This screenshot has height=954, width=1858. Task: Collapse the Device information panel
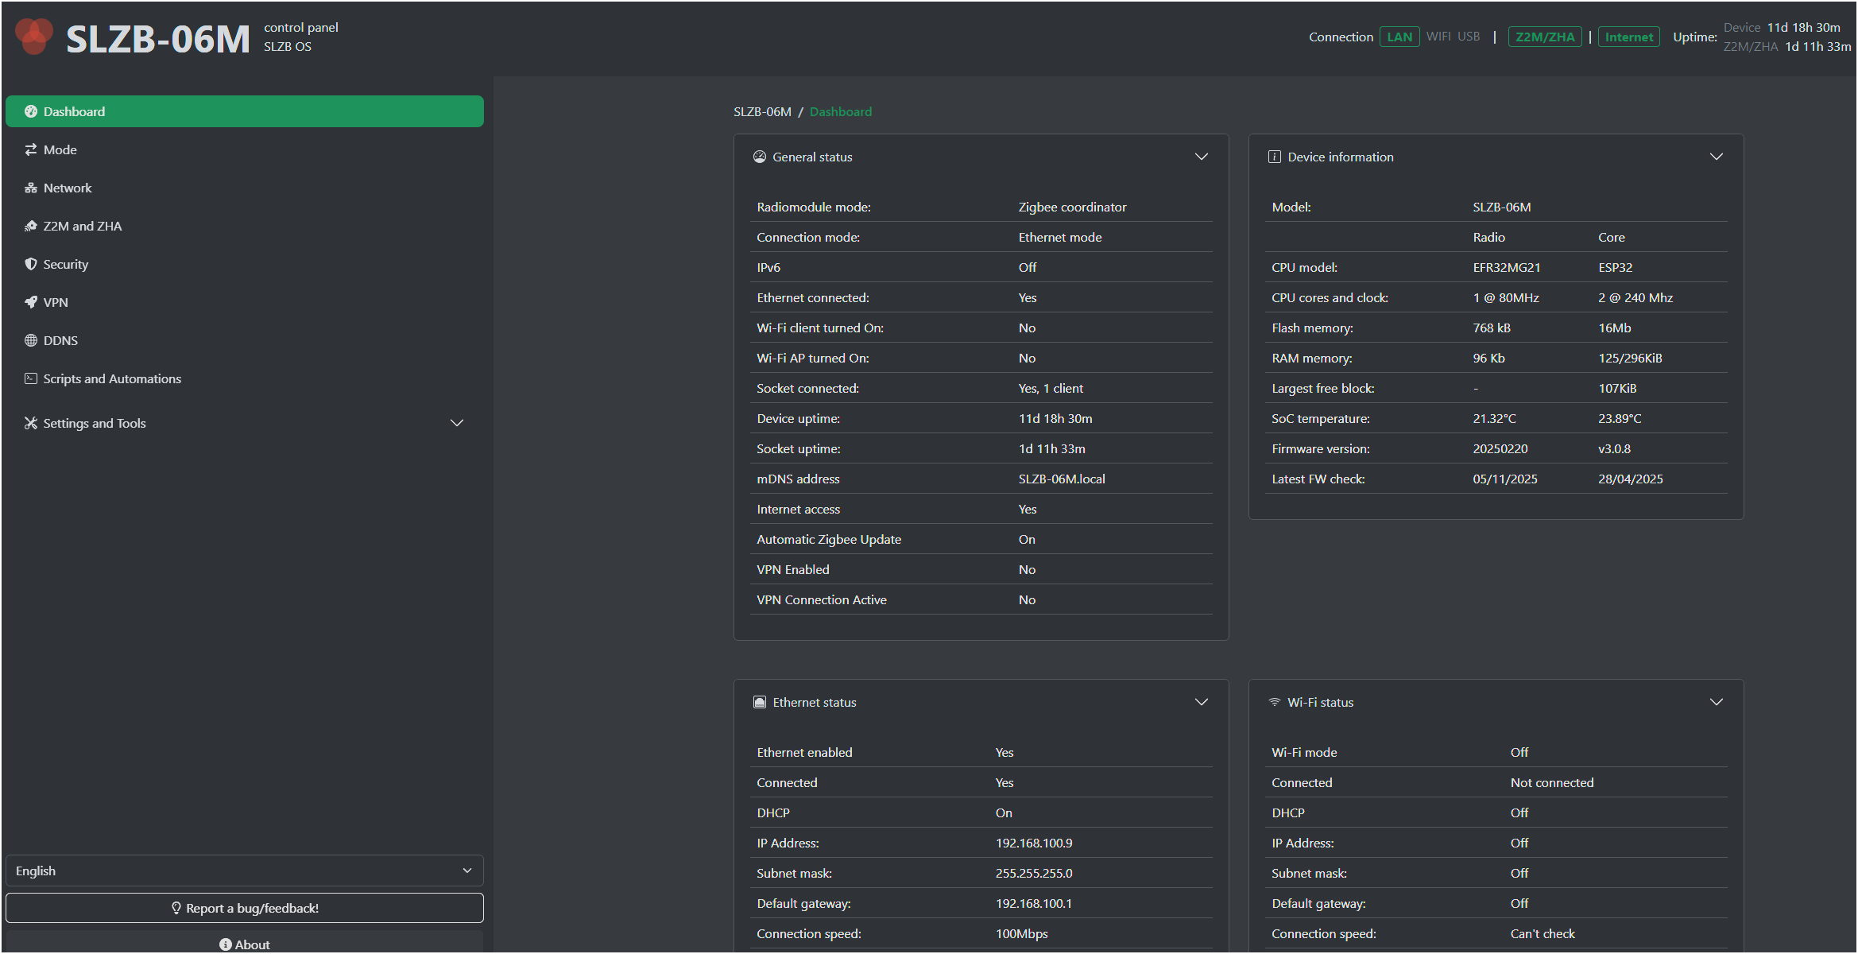point(1716,157)
